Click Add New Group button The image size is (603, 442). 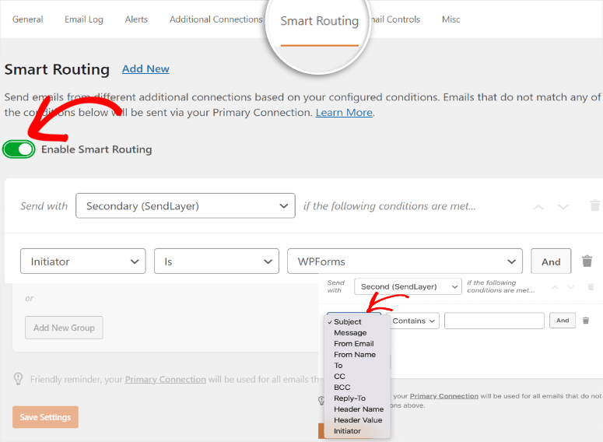tap(64, 328)
